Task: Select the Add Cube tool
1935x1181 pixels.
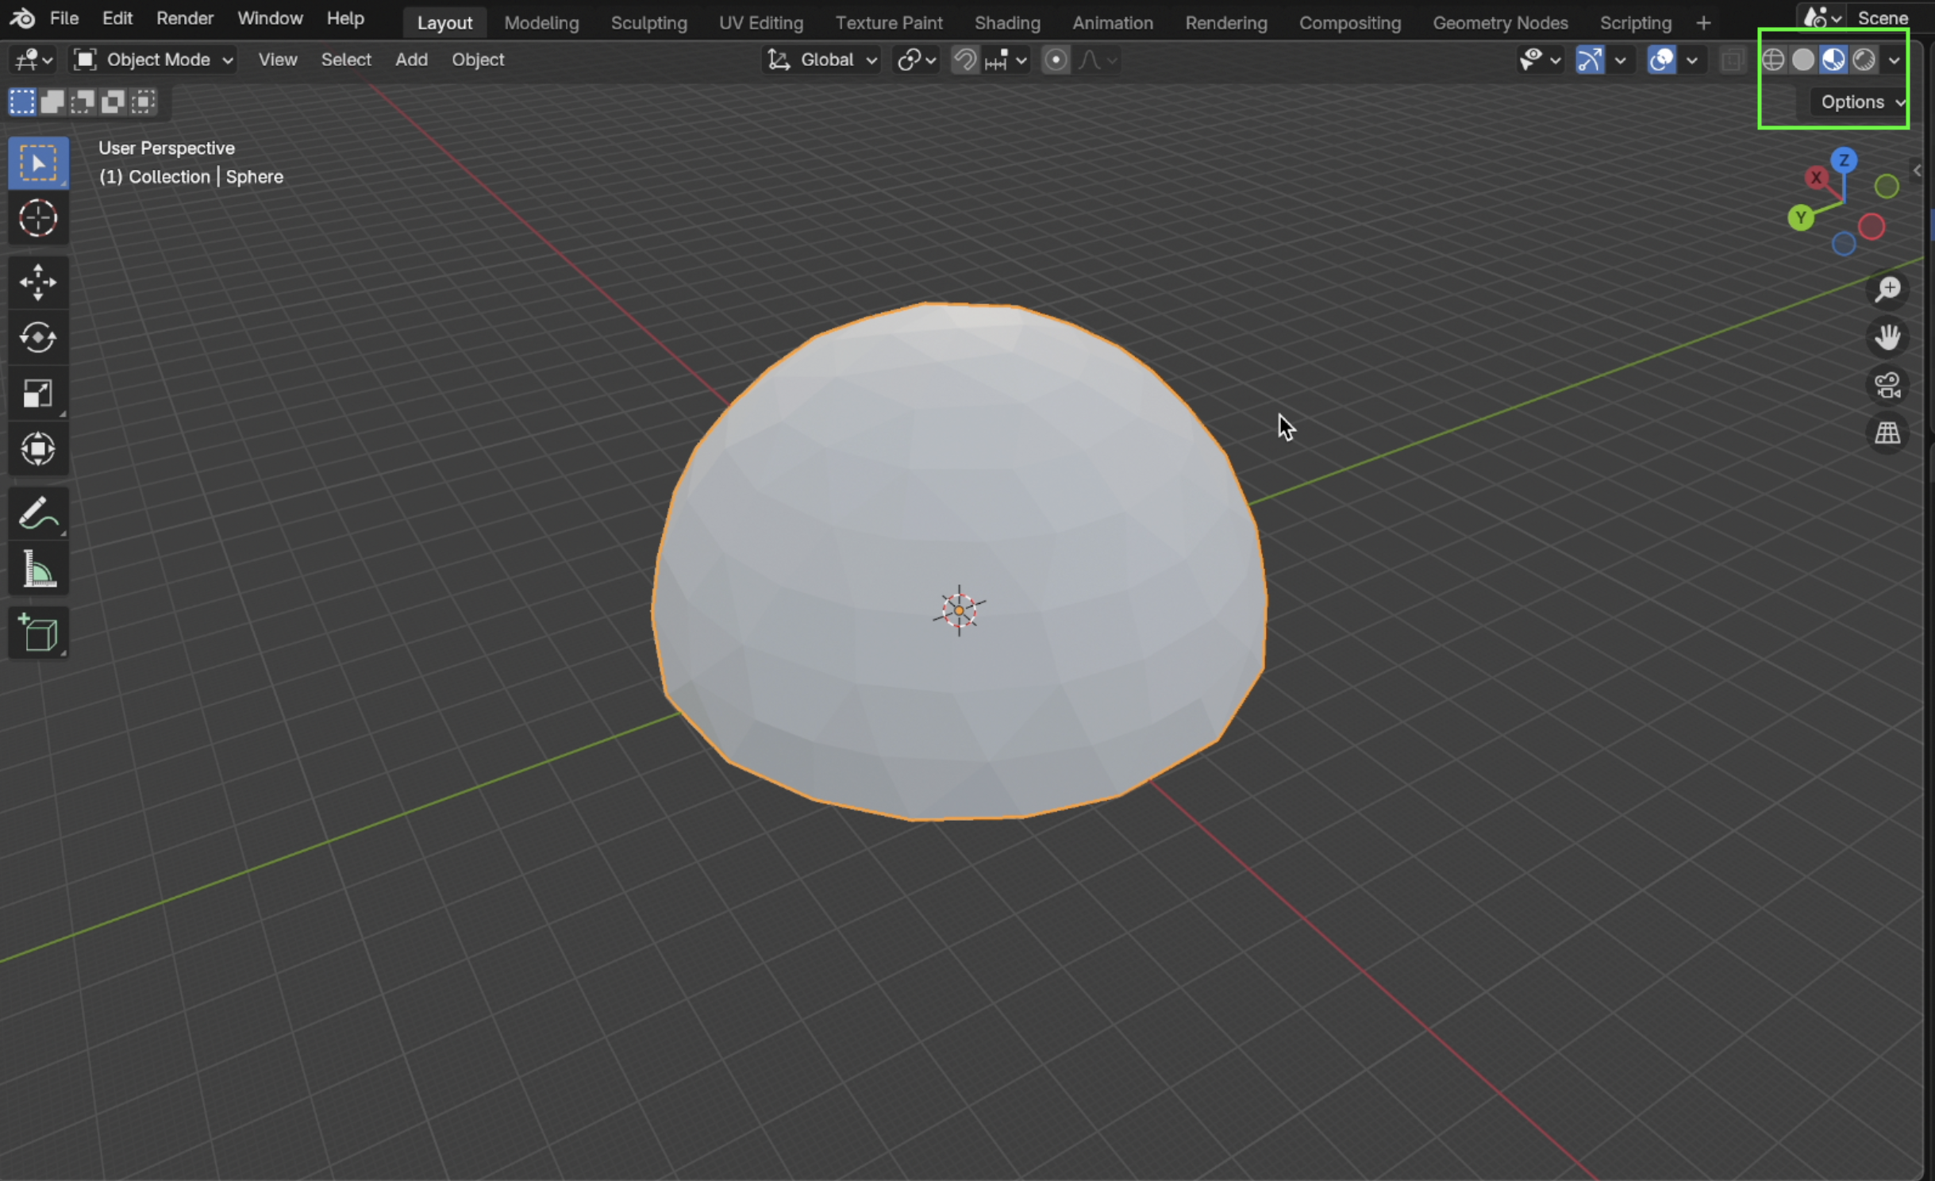Action: [37, 633]
